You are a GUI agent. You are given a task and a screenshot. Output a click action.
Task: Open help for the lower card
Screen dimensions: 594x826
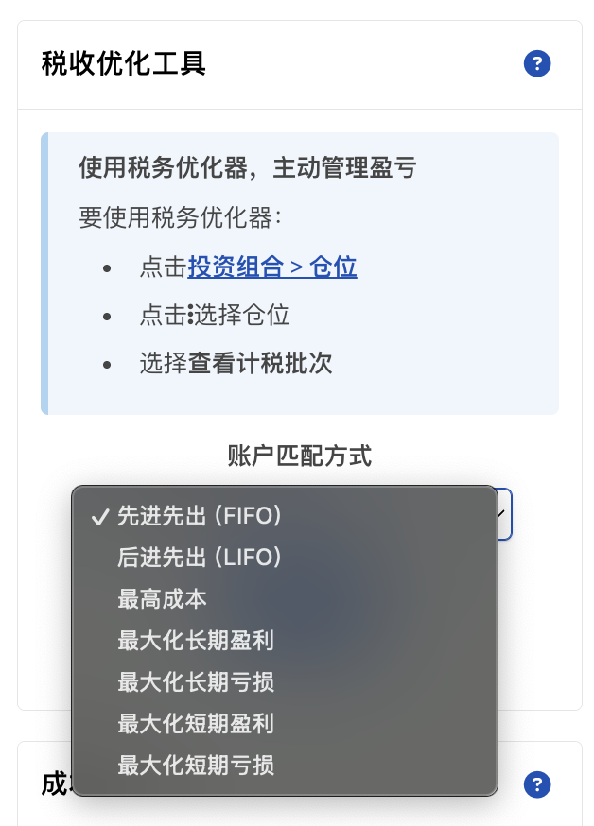point(537,784)
